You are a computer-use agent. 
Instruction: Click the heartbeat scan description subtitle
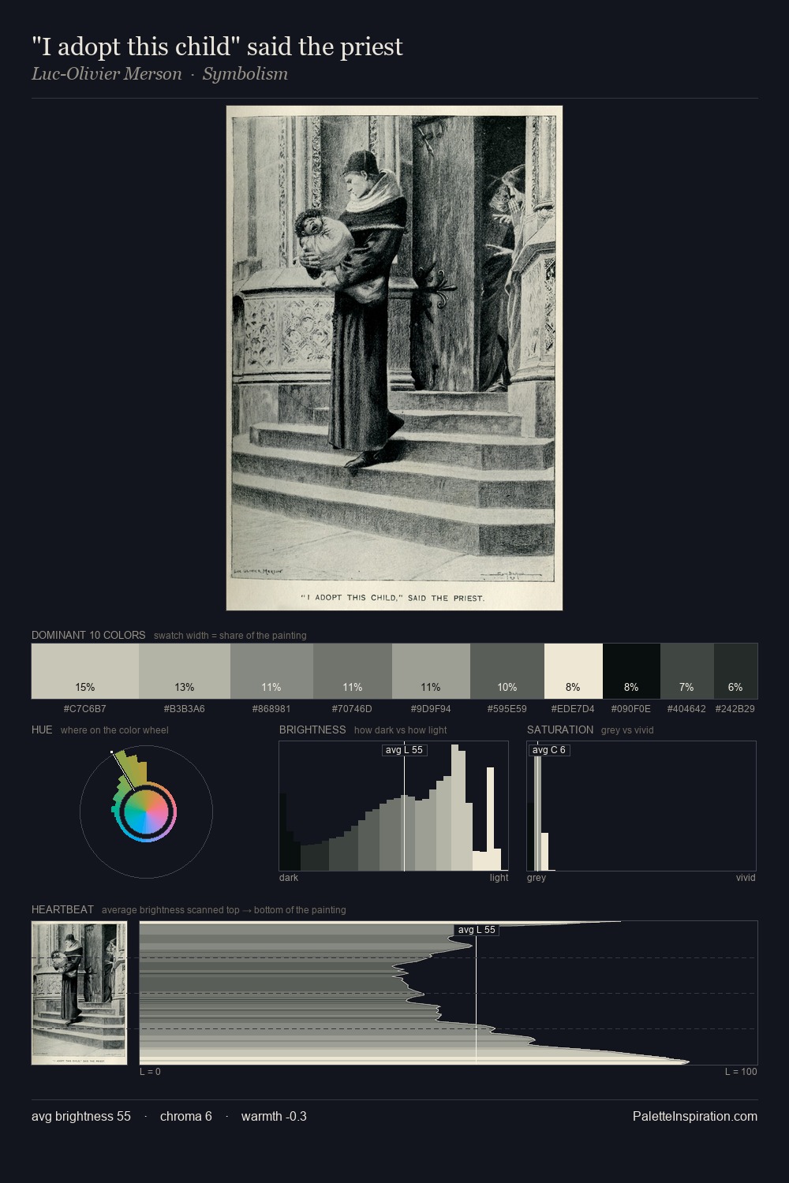(x=224, y=910)
